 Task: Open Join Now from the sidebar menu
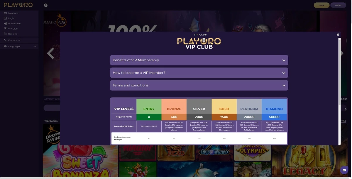pos(13,13)
